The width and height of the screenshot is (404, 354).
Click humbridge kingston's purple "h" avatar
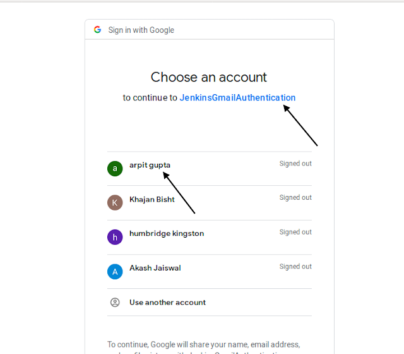click(x=114, y=236)
